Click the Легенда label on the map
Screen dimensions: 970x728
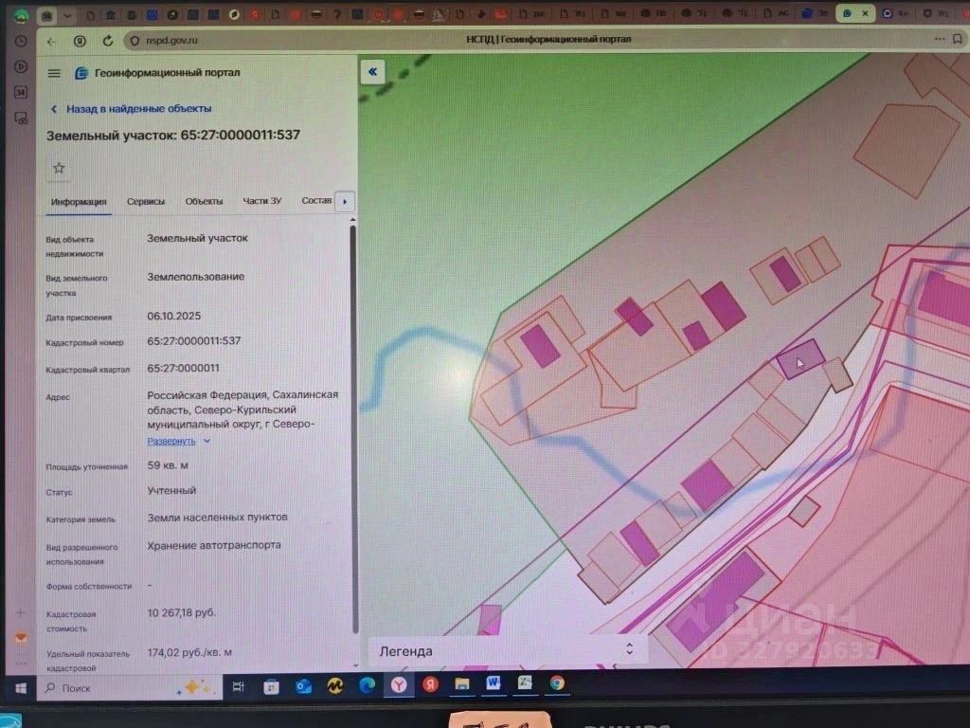pos(405,651)
